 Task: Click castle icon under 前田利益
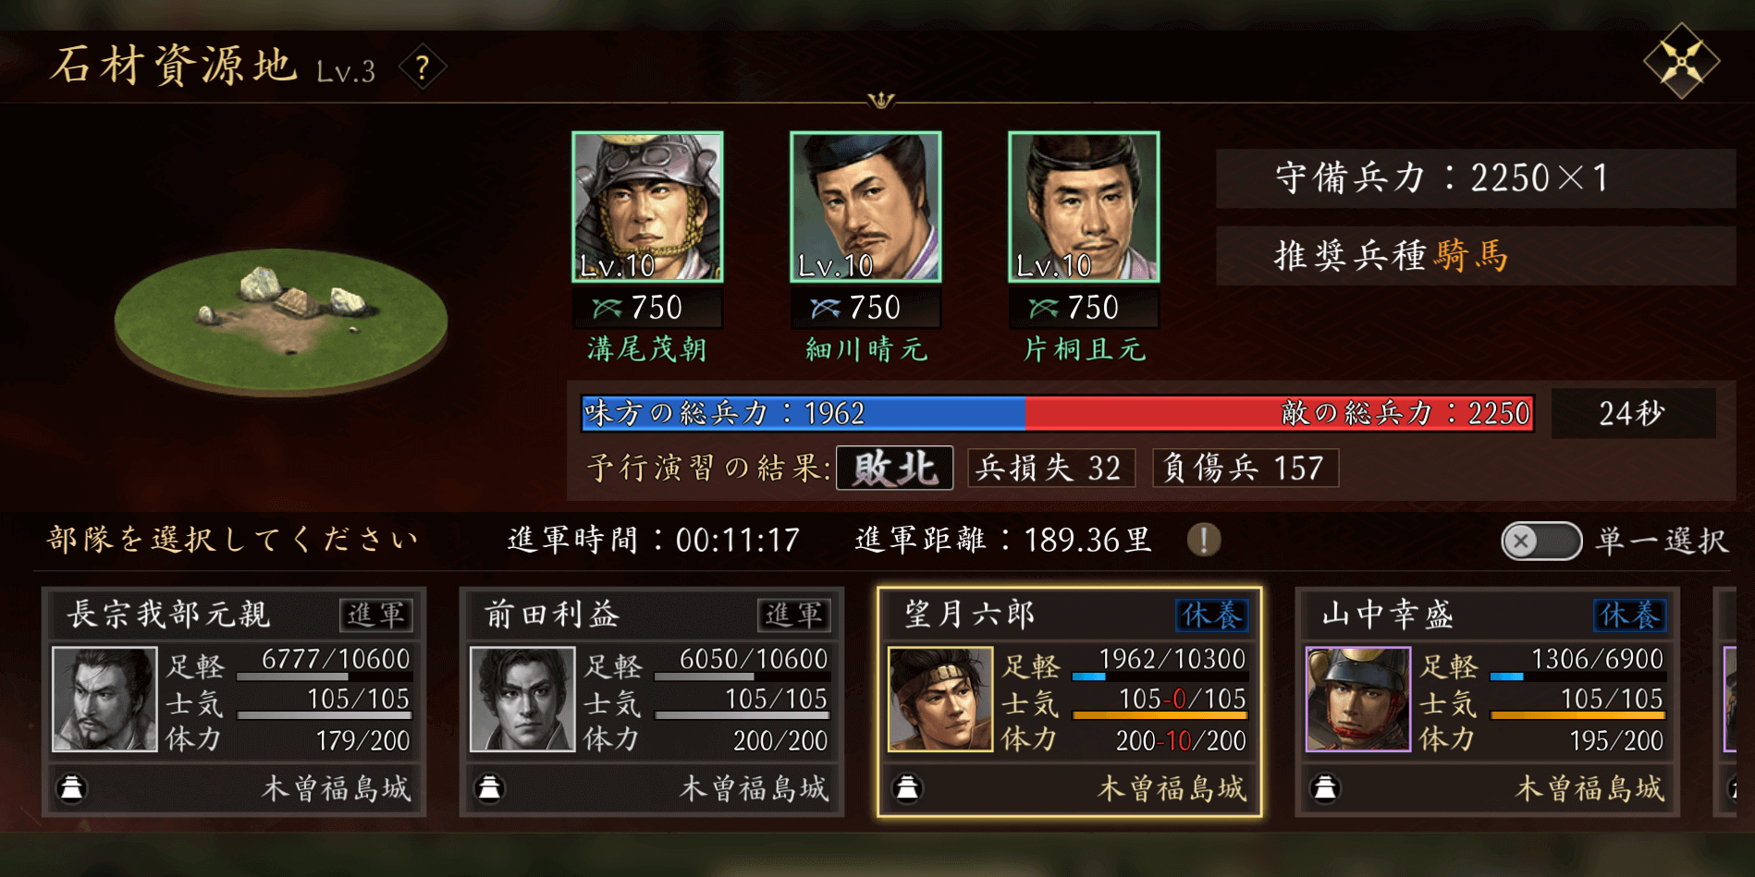tap(490, 787)
